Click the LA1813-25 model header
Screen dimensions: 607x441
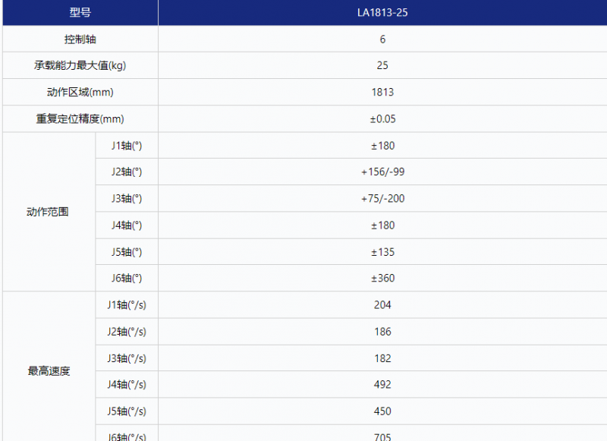point(382,13)
